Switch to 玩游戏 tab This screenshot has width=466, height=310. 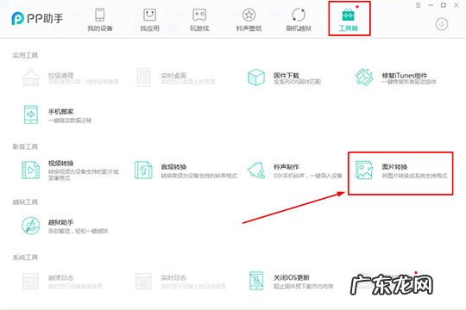(199, 20)
